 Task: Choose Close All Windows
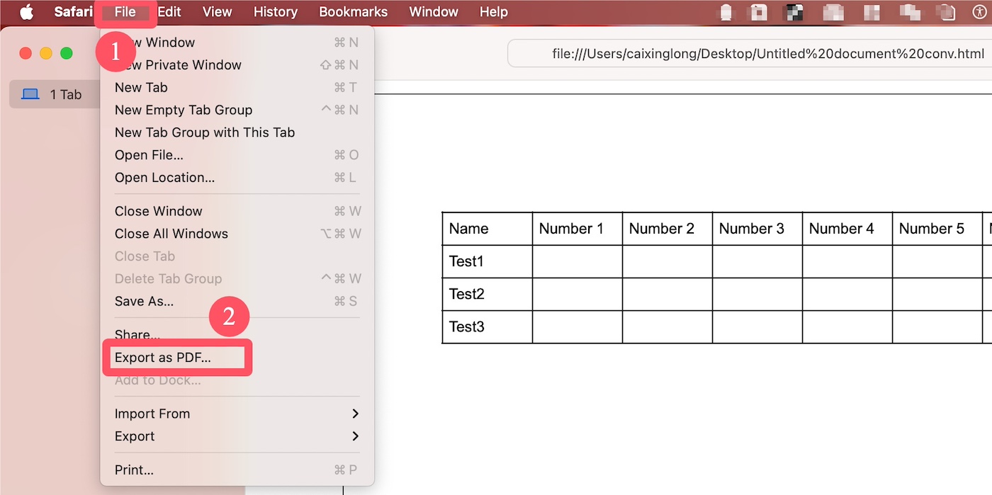point(171,233)
